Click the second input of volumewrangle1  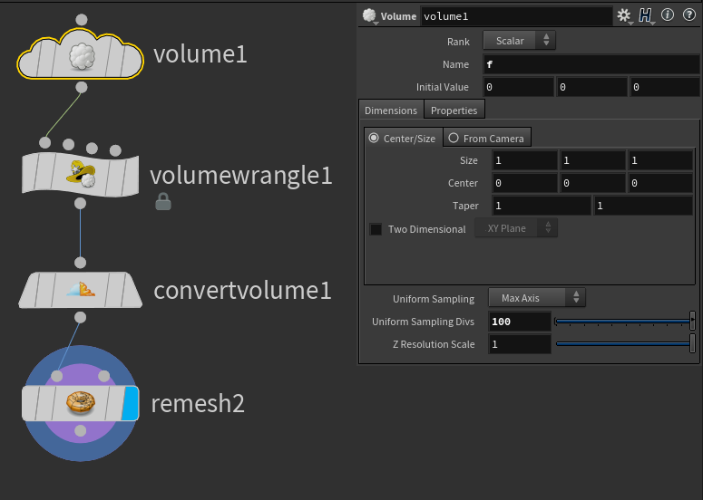(69, 145)
